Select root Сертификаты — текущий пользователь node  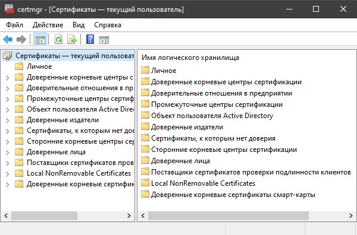click(x=74, y=56)
